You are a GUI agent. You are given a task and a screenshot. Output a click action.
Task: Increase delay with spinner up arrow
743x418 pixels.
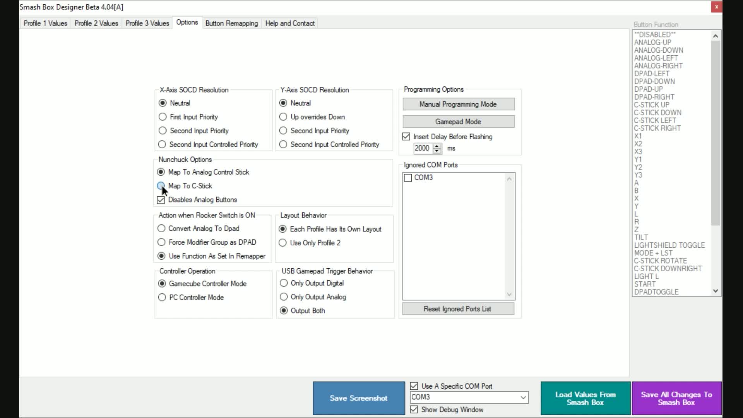click(437, 146)
